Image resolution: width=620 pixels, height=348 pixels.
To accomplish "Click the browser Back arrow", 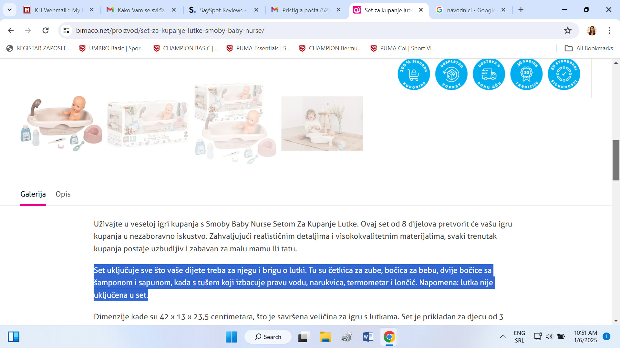I will coord(11,30).
